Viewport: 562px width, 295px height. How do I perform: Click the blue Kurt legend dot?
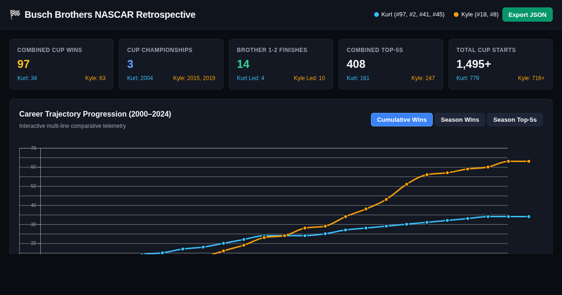coord(377,15)
